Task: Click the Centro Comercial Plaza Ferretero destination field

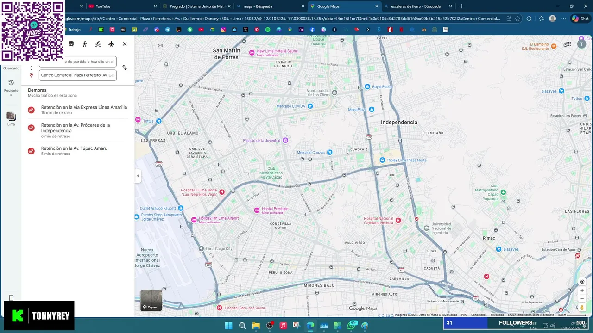Action: tap(78, 75)
